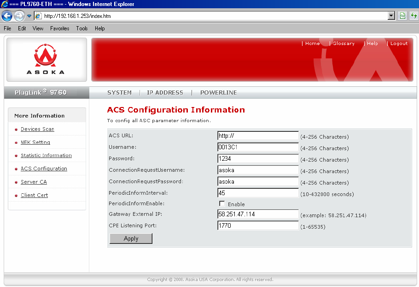This screenshot has width=419, height=287.
Task: Click the green refresh arrows icon
Action: coord(413,16)
